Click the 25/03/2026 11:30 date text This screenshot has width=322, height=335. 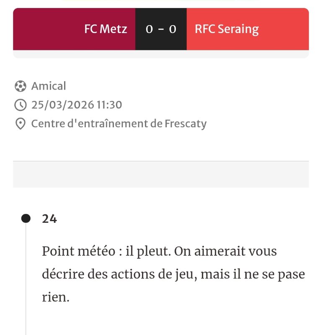77,105
